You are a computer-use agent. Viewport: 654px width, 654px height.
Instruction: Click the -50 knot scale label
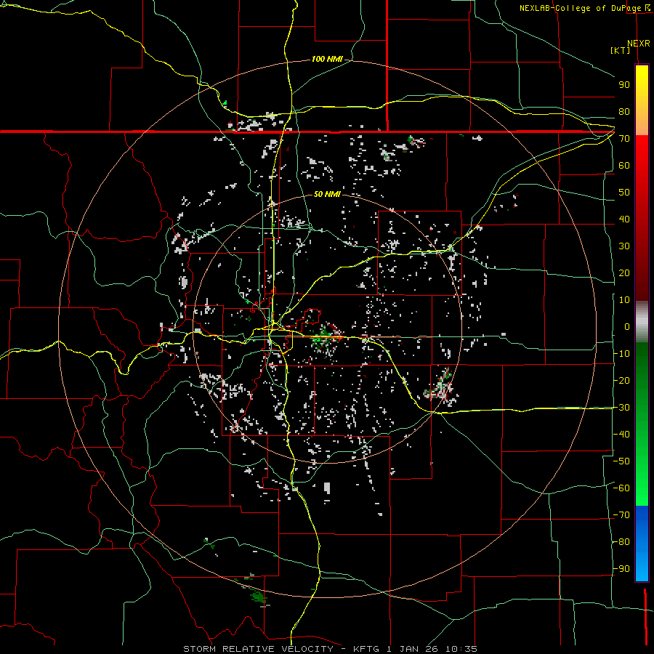pyautogui.click(x=621, y=461)
